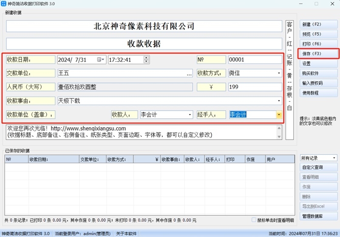The image size is (340, 237).
Task: Sort by № column header
Action: click(17, 159)
